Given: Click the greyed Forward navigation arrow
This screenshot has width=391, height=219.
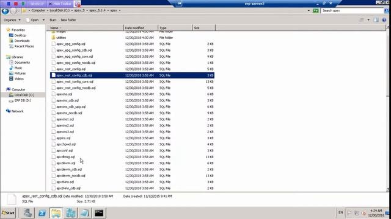Looking at the screenshot, I should point(13,11).
